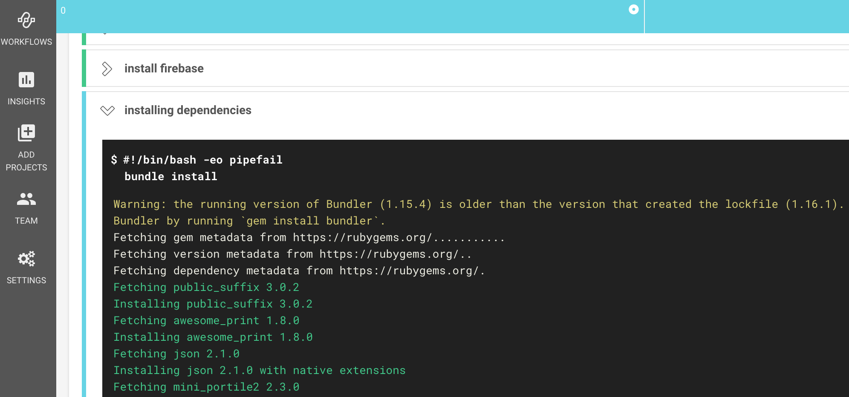
Task: Open the Team people icon
Action: coord(26,199)
